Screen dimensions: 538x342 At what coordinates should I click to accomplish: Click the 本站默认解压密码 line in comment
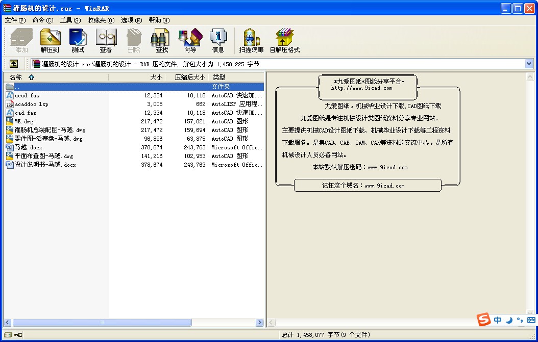[x=360, y=167]
